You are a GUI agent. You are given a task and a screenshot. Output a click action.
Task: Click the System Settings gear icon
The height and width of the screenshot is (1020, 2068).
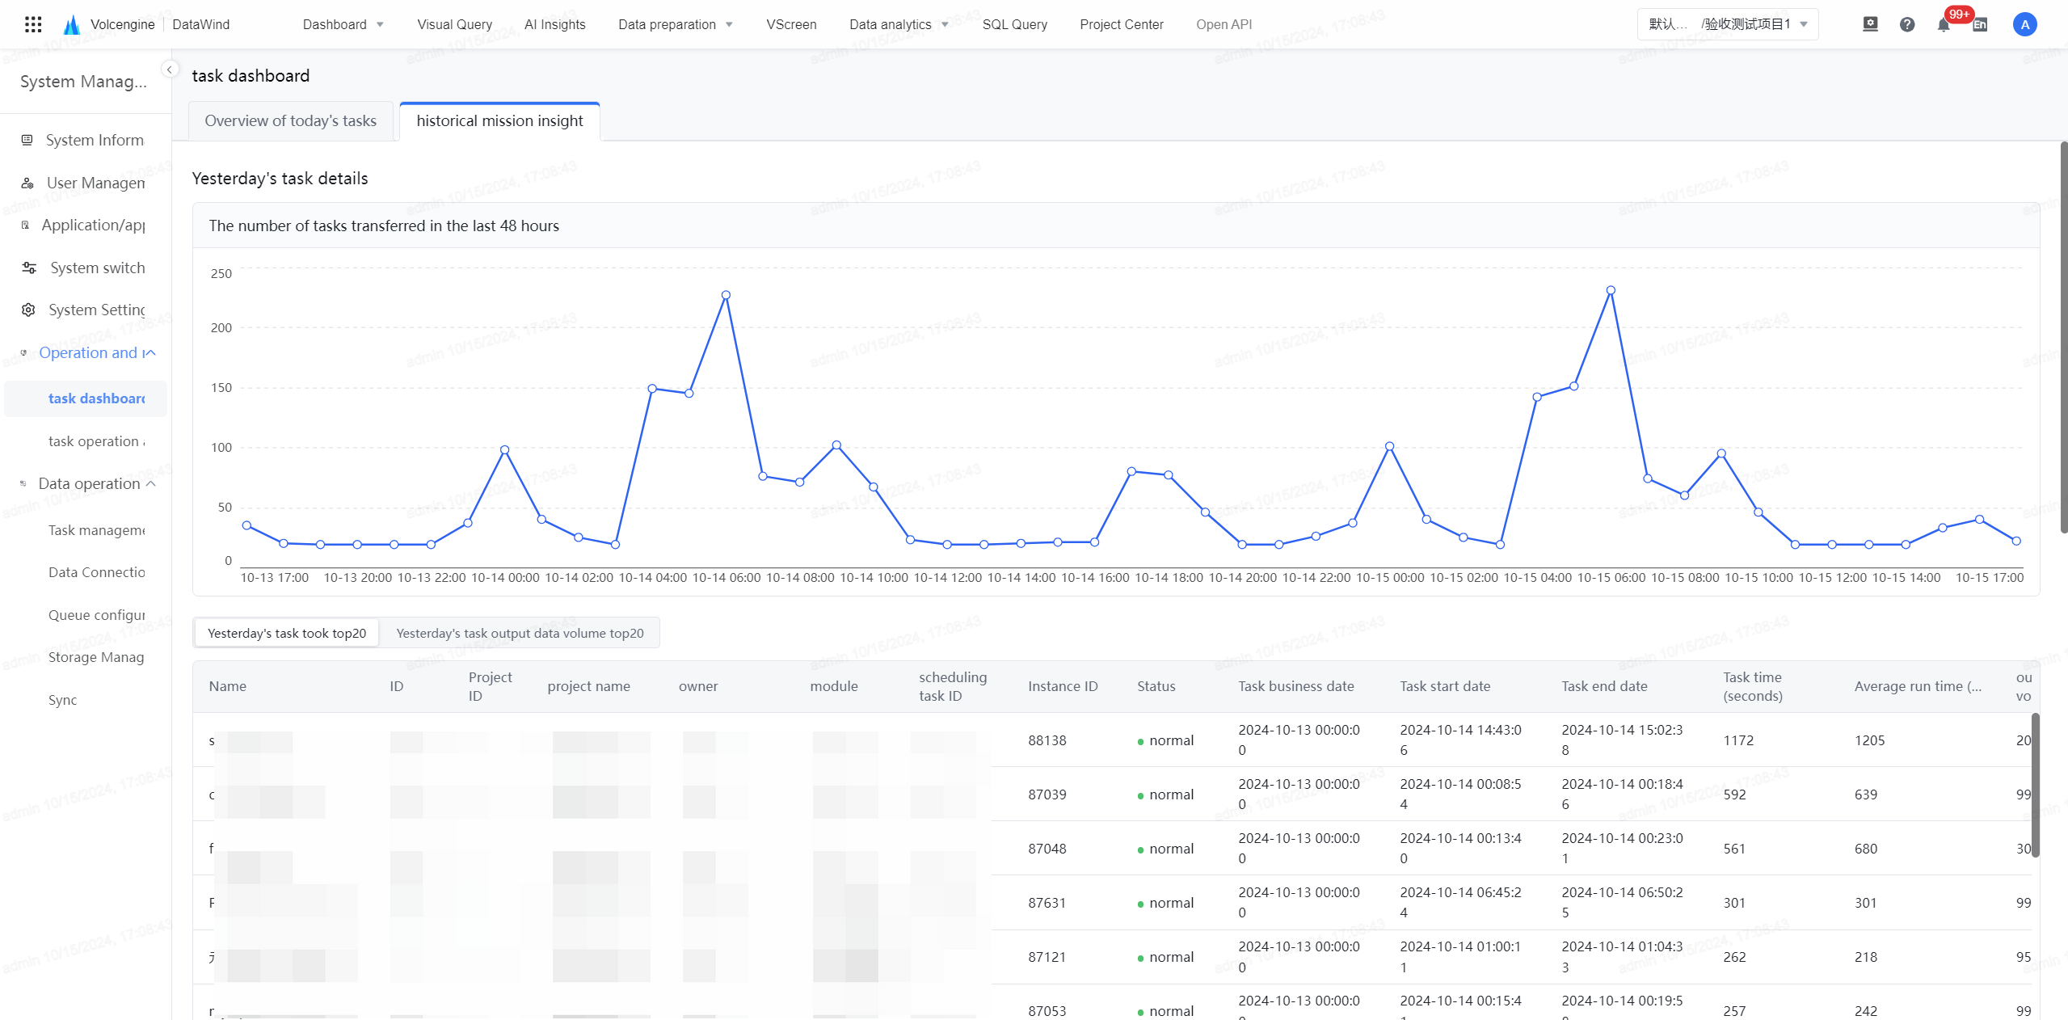tap(28, 310)
